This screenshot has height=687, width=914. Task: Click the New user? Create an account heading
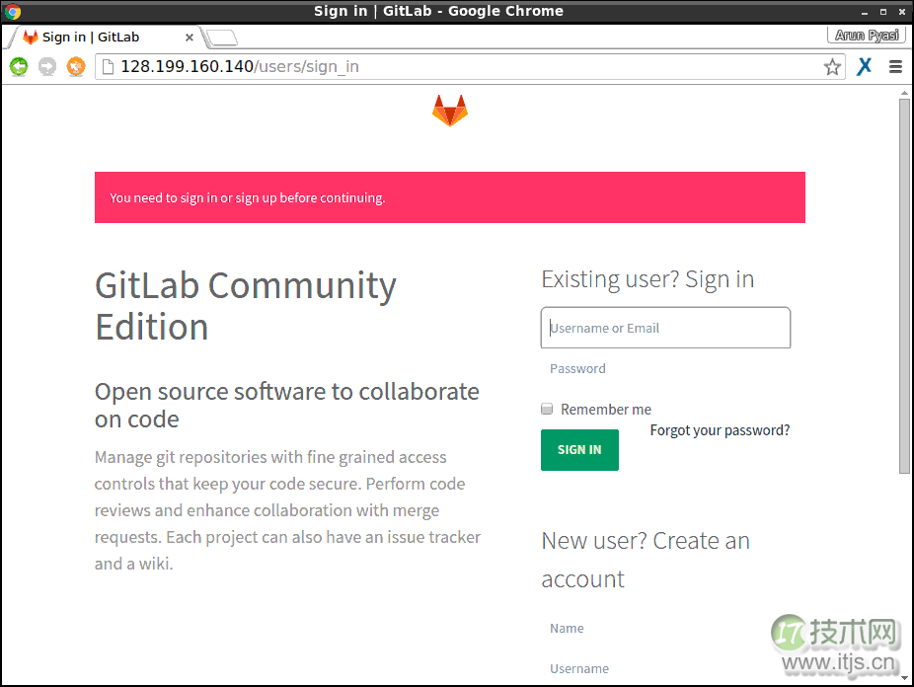[646, 560]
